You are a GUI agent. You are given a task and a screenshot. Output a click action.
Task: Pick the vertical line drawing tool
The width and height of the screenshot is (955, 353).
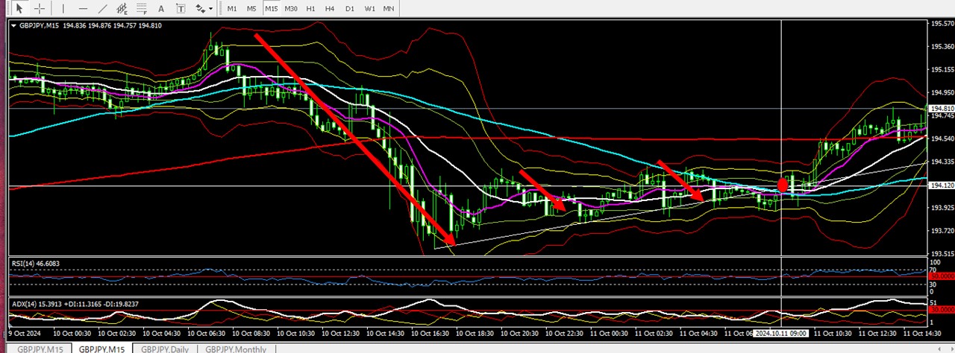click(x=63, y=8)
